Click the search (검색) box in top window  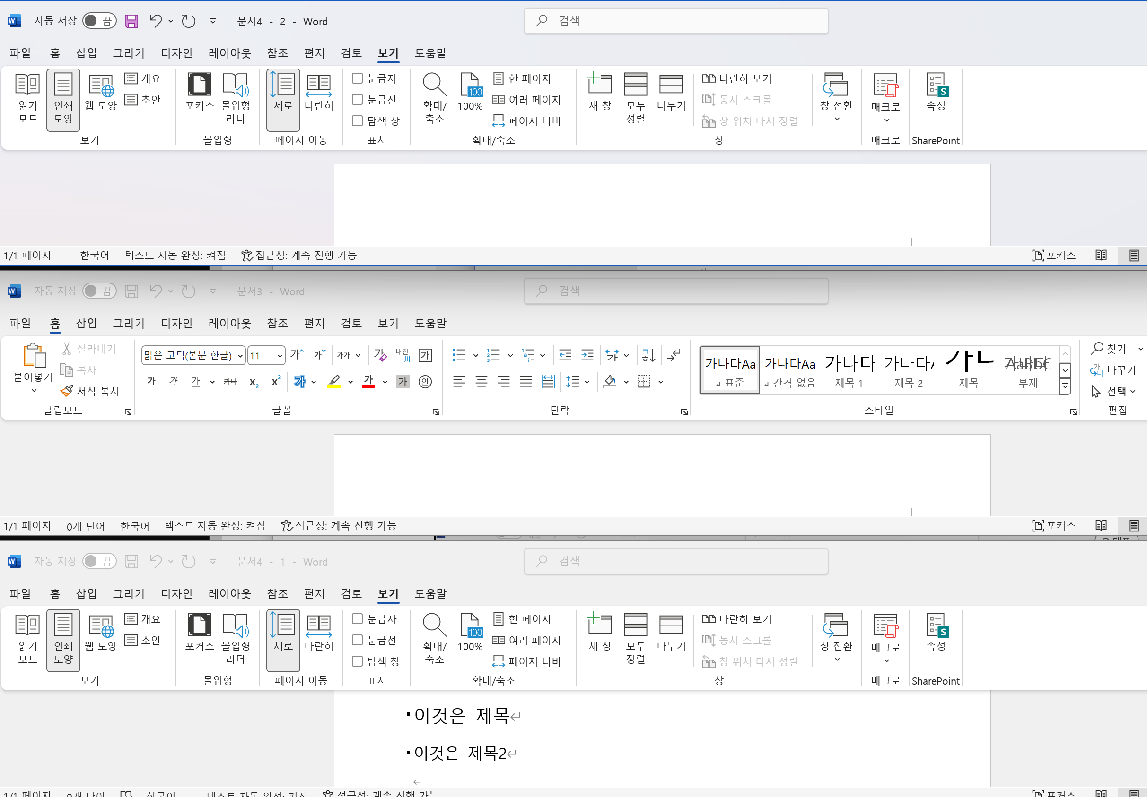click(x=676, y=21)
